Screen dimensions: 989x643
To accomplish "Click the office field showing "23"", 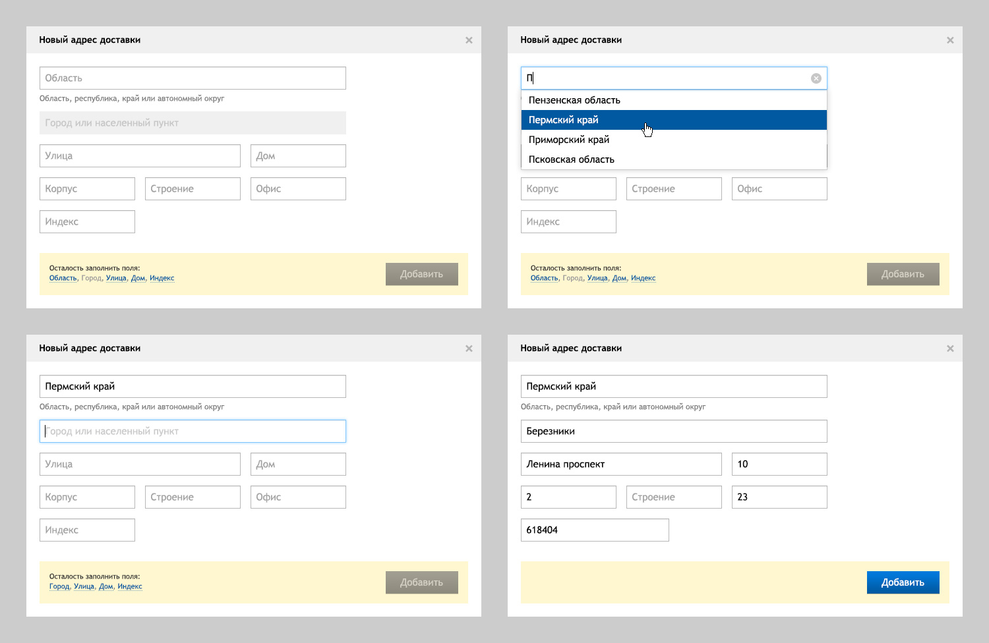I will [x=779, y=497].
